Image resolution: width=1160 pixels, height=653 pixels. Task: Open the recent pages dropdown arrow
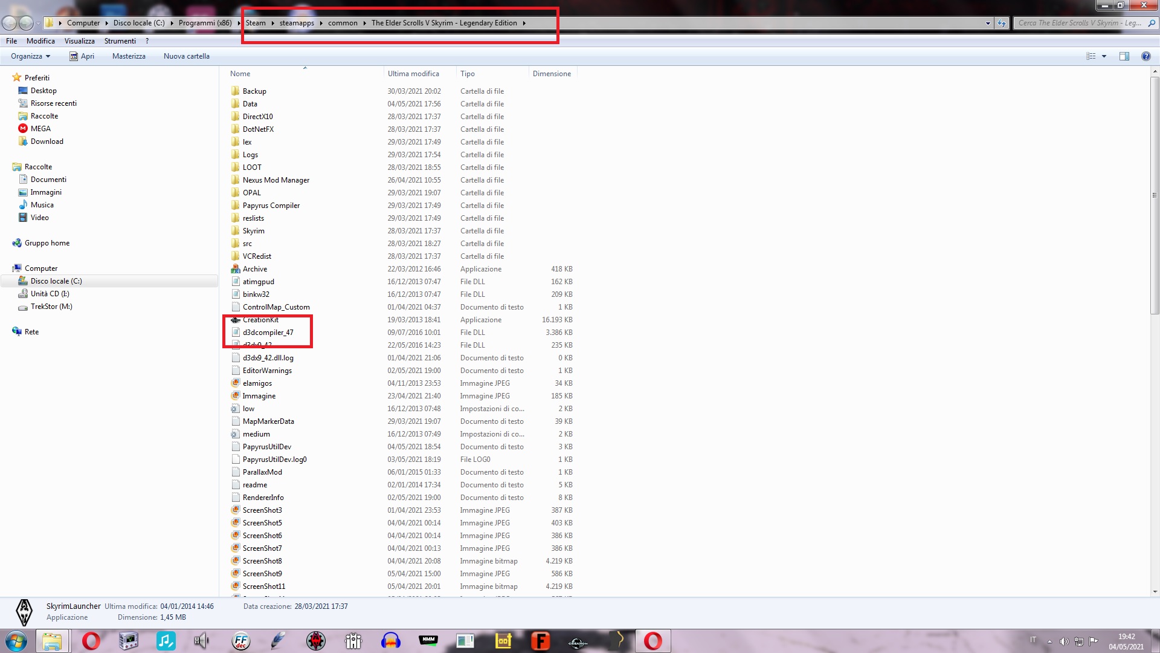(38, 23)
